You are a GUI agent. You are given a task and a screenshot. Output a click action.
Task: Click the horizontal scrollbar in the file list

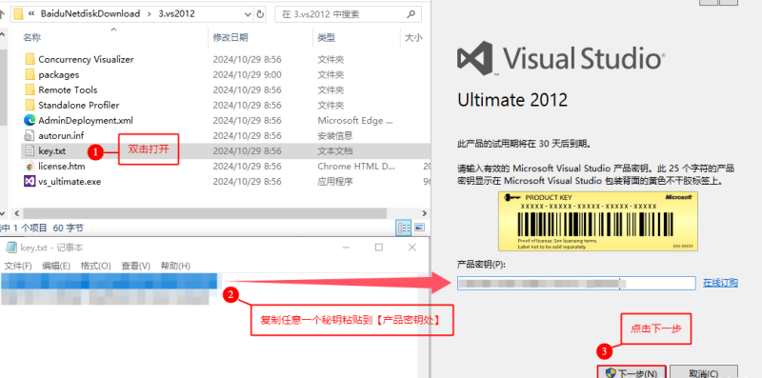click(x=205, y=213)
